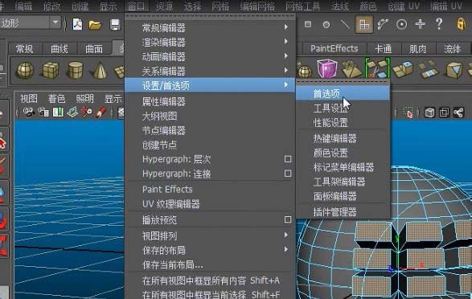This screenshot has height=299, width=472.
Task: Open option box for 播放预览
Action: tap(288, 219)
